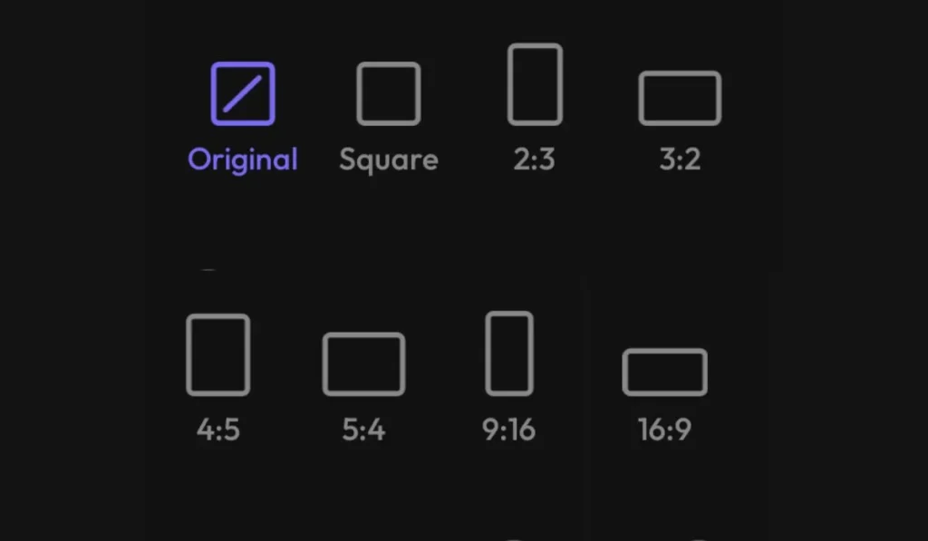Screen dimensions: 928x541
Task: Pick the 9:16 tall rectangle icon
Action: point(509,353)
